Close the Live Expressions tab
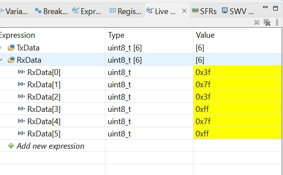This screenshot has height=175, width=283. [184, 11]
